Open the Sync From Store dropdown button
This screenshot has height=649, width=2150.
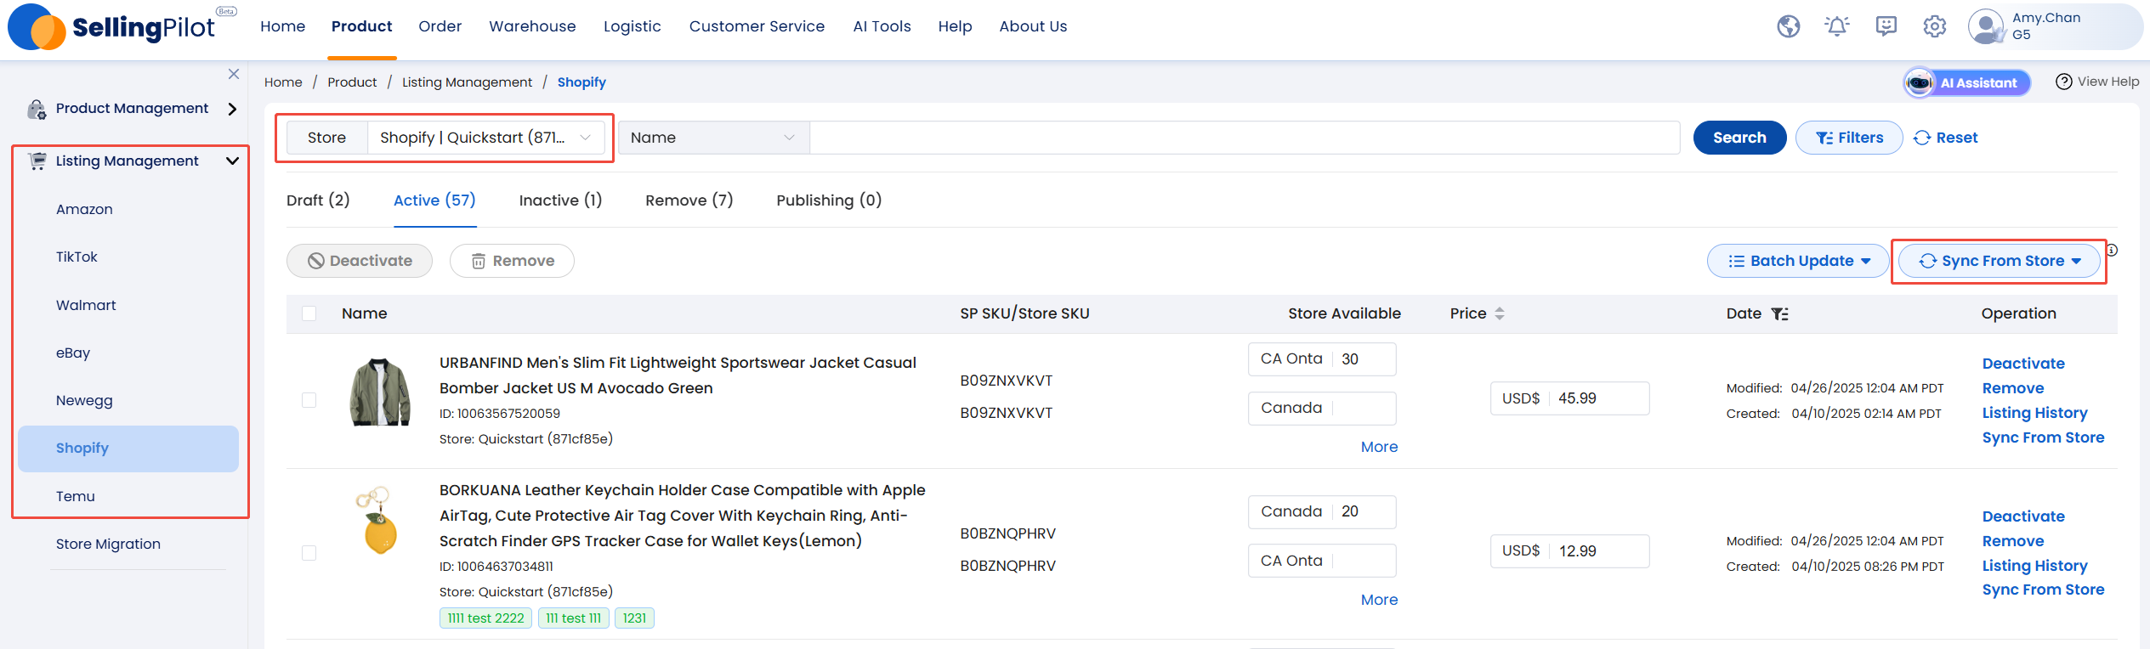1999,261
